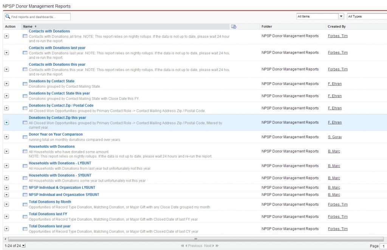Image resolution: width=387 pixels, height=250 pixels.
Task: Focus the Find reports and dashboards search field
Action: (x=37, y=17)
